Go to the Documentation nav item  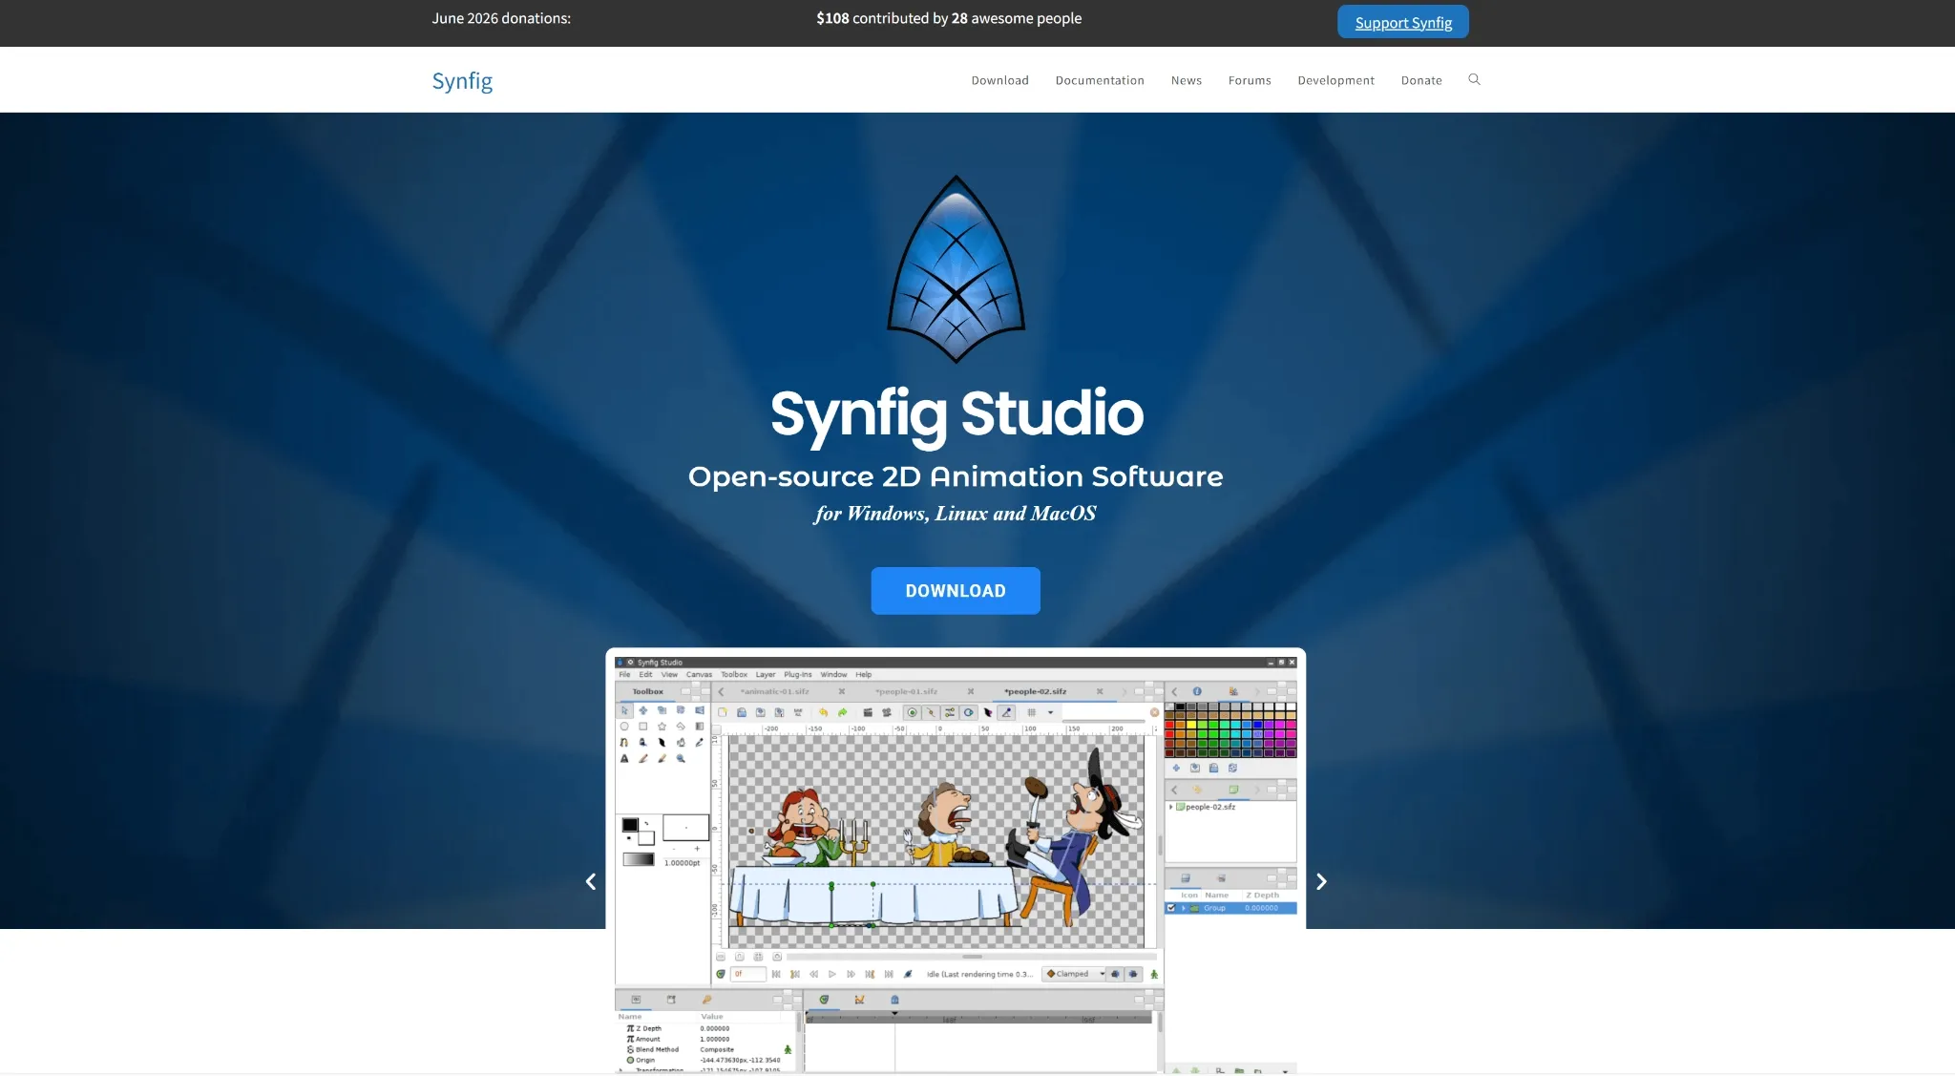click(x=1100, y=80)
